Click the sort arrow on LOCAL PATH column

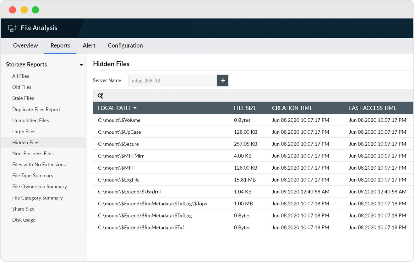click(135, 108)
